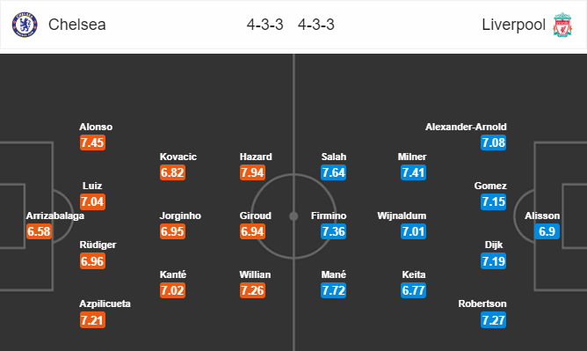Click Keita's 6.77 rating badge
Viewport: 587px width, 351px height.
pos(413,290)
